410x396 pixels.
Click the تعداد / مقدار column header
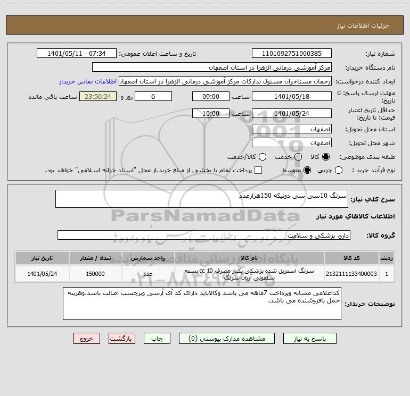pos(95,258)
